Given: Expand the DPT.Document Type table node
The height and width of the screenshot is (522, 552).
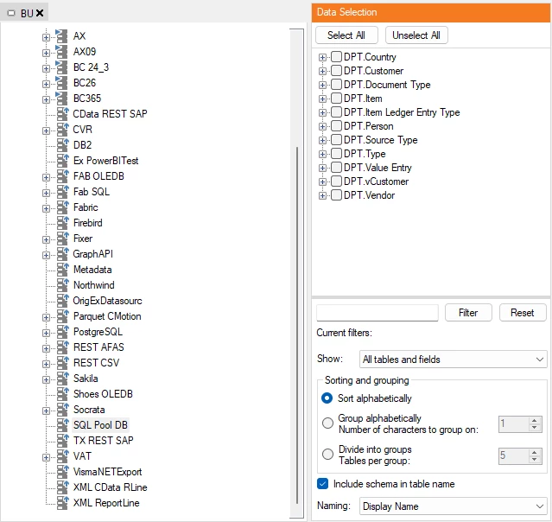Looking at the screenshot, I should (x=322, y=85).
